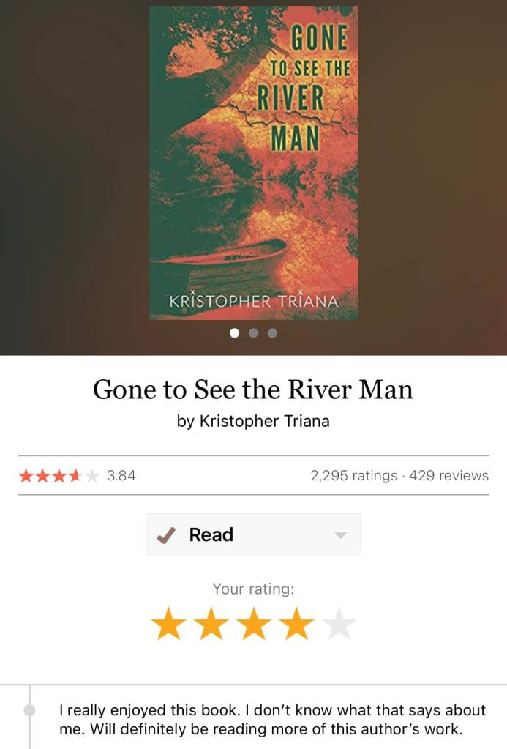Tap the book cover thumbnail
The height and width of the screenshot is (749, 507).
[253, 163]
